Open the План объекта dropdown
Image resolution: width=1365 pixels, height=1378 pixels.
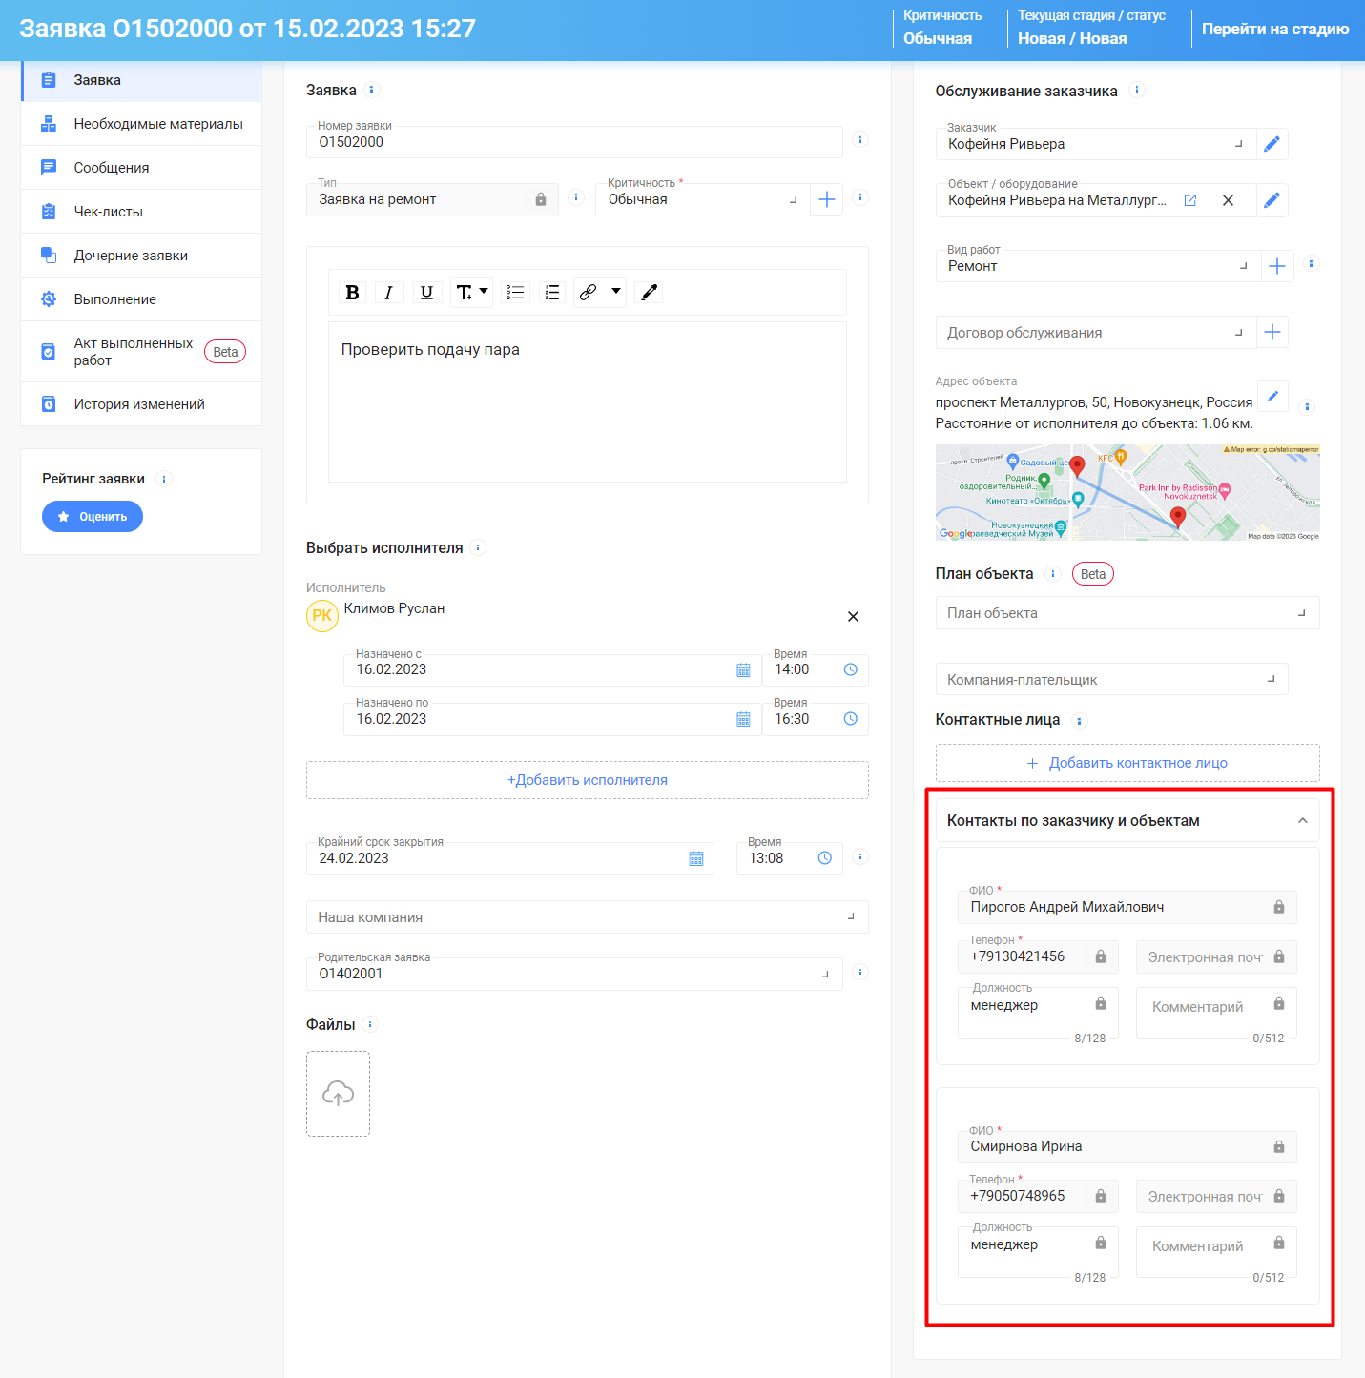1127,613
